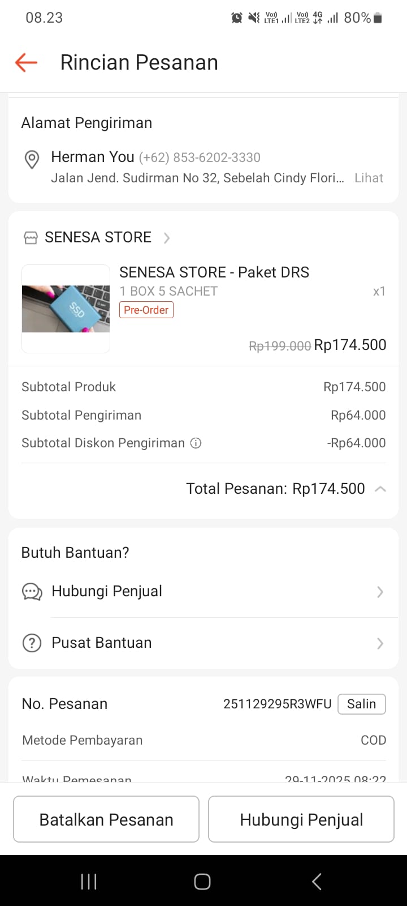Tap the shipping discount info icon
This screenshot has height=906, width=407.
[x=196, y=443]
